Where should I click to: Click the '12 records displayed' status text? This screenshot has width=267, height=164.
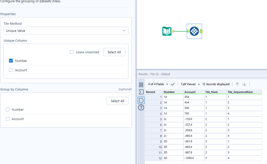pos(216,84)
